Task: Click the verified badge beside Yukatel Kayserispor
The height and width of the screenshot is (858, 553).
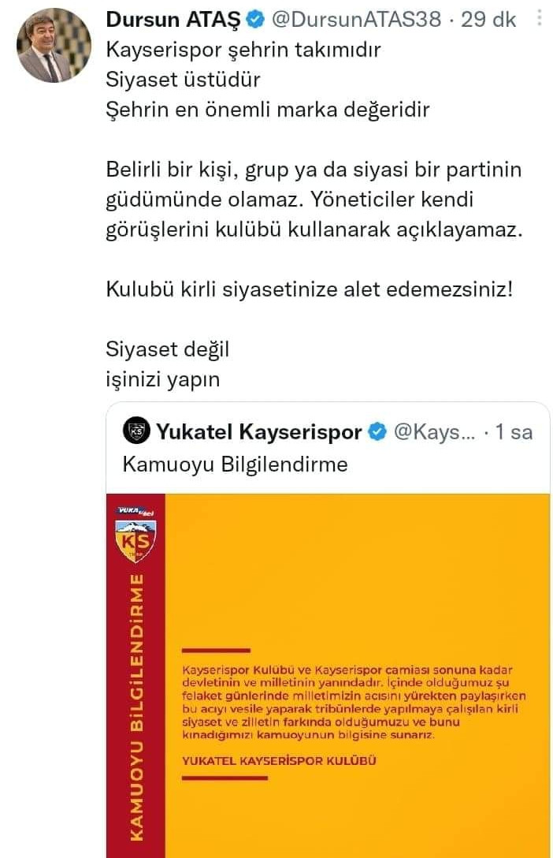Action: 377,431
